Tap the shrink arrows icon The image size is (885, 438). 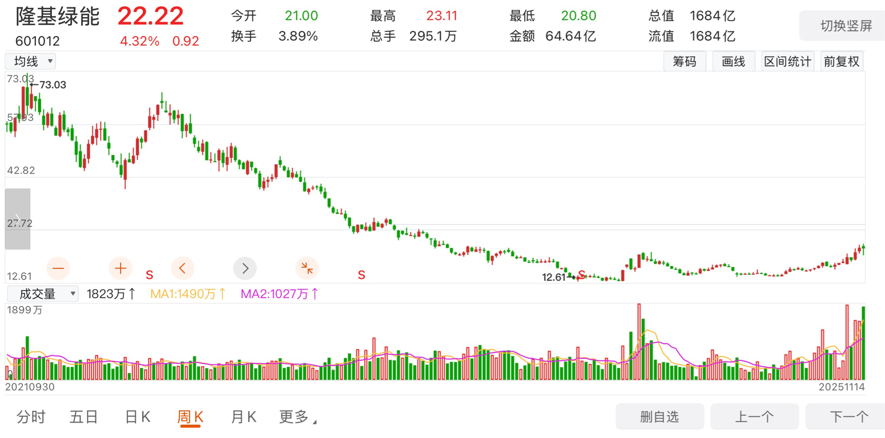point(307,267)
